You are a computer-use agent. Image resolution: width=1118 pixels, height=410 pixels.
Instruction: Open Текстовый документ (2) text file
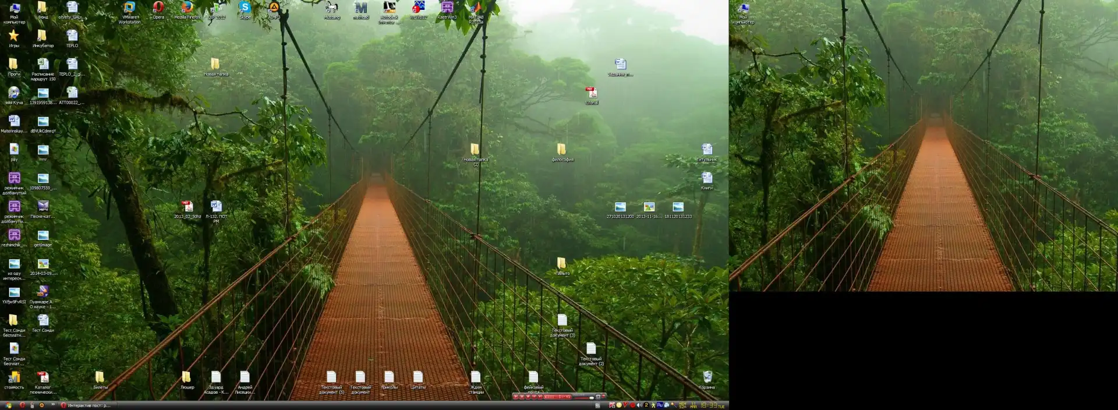[591, 354]
